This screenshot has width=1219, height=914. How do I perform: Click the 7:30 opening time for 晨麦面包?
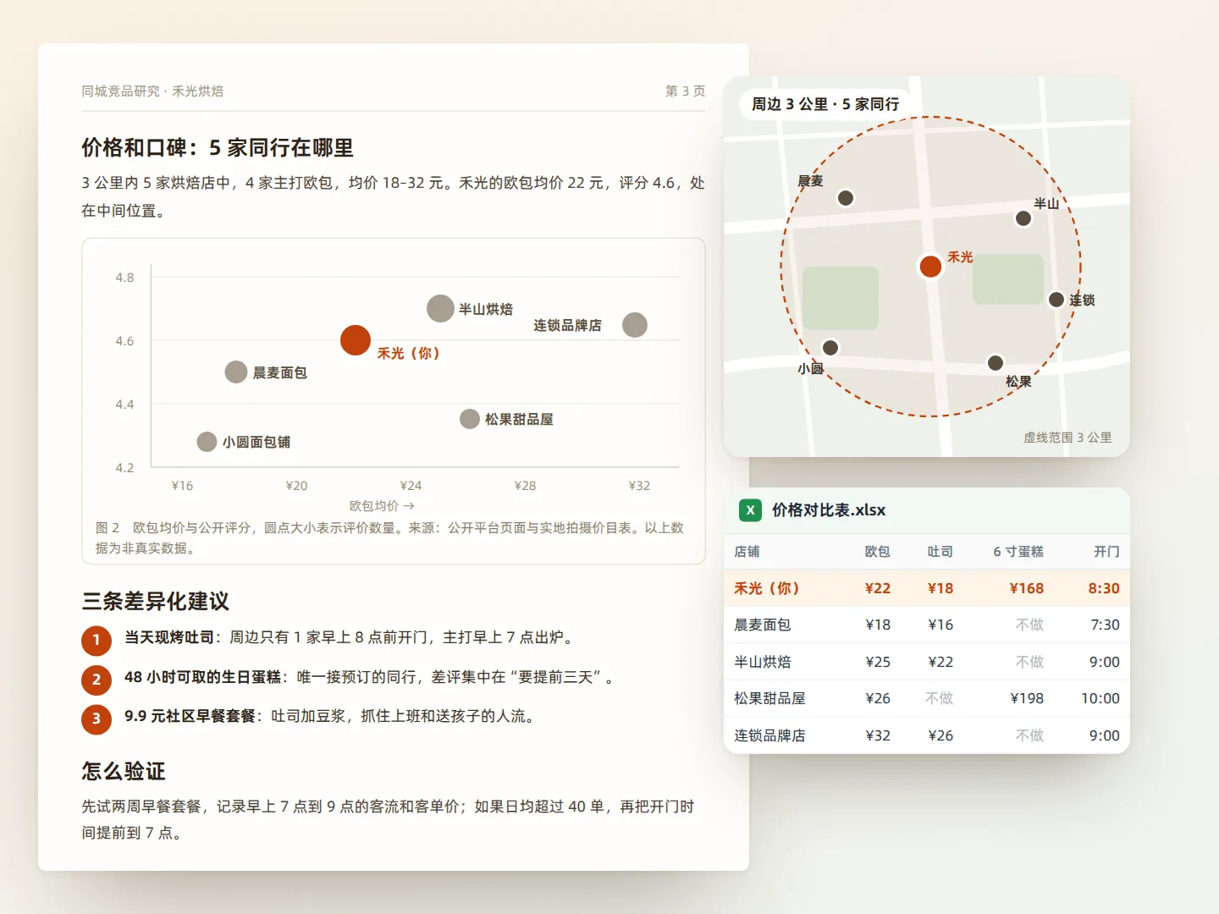(x=1105, y=625)
